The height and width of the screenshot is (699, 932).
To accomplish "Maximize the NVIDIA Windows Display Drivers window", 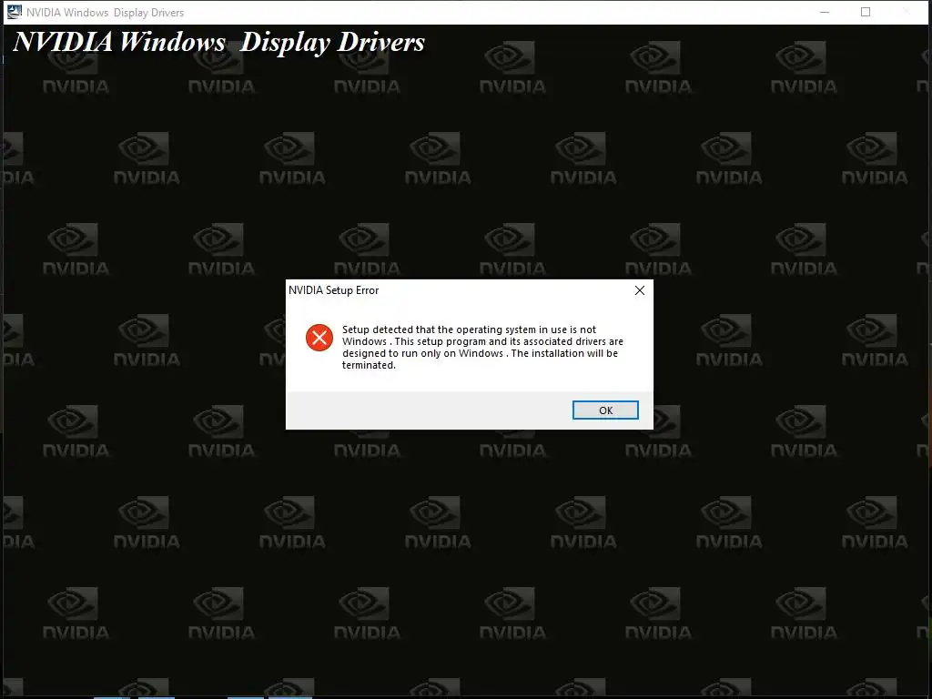I will [x=866, y=12].
